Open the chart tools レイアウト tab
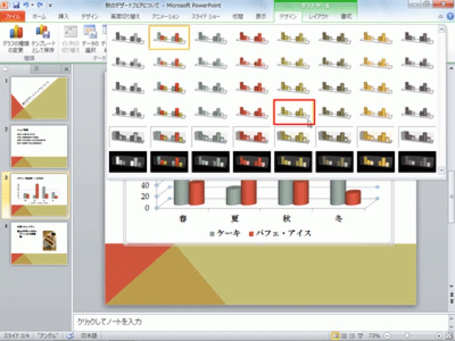 tap(318, 16)
